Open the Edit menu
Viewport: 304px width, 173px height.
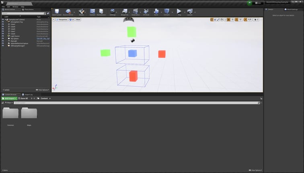[8, 7]
